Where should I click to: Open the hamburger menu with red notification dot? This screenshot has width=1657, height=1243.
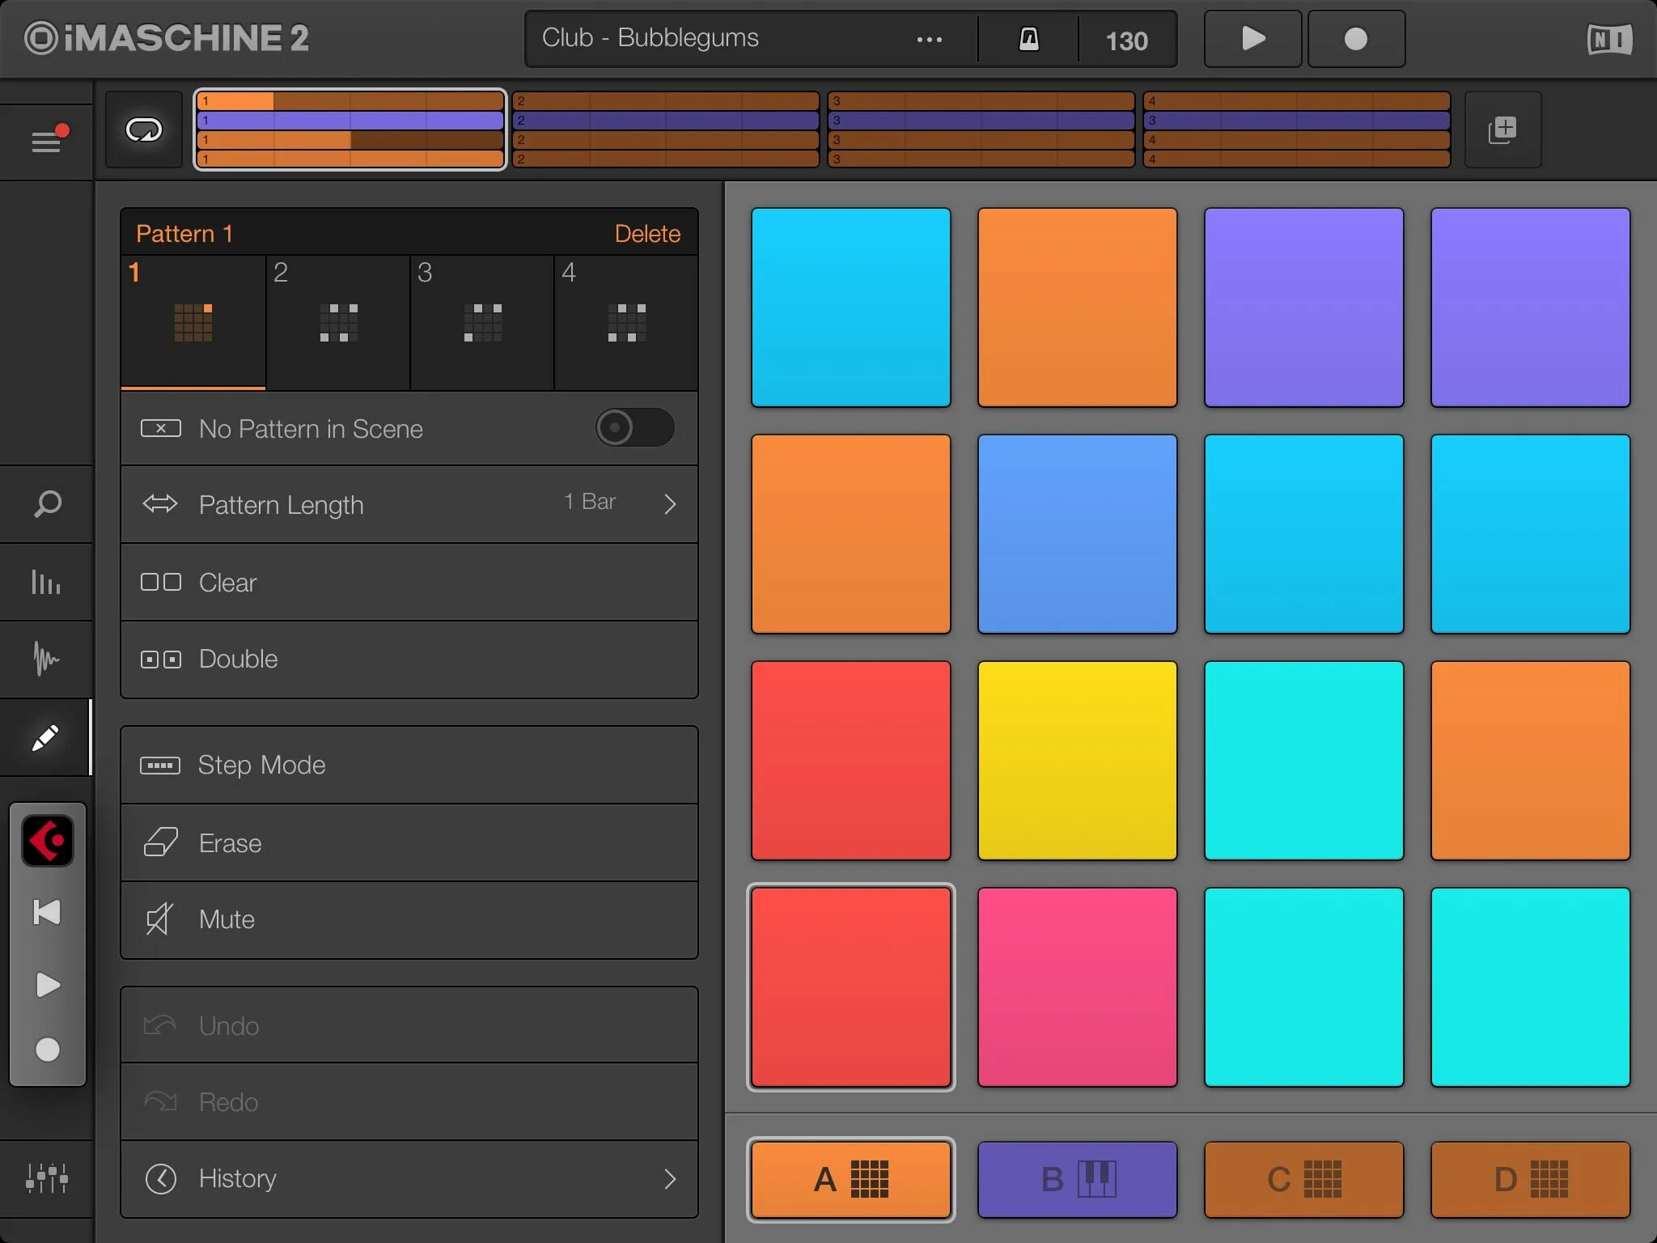pyautogui.click(x=47, y=141)
